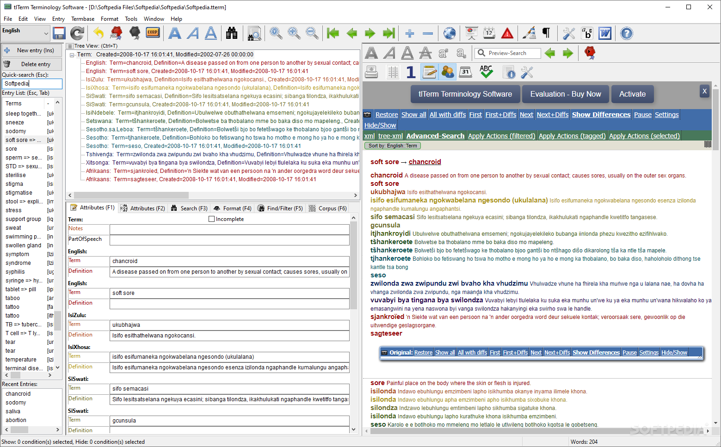
Task: Click the grey refresh arrow icon
Action: click(x=77, y=33)
